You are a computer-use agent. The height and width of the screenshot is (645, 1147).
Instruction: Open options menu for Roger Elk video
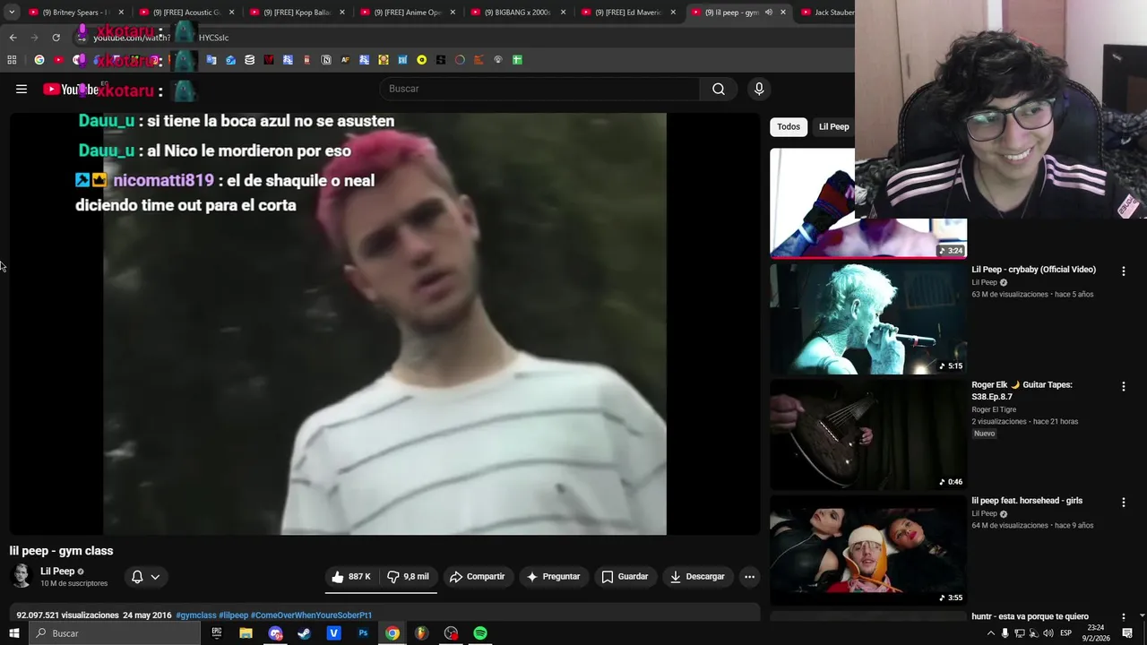(x=1123, y=386)
